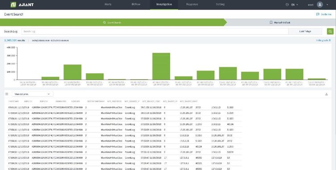Click the 400 000 axis label
Screen dimensions: 336x170
[x=11, y=47]
